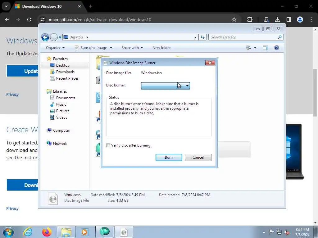Enable Verify disc after burning checkbox
The height and width of the screenshot is (238, 318).
(x=108, y=145)
